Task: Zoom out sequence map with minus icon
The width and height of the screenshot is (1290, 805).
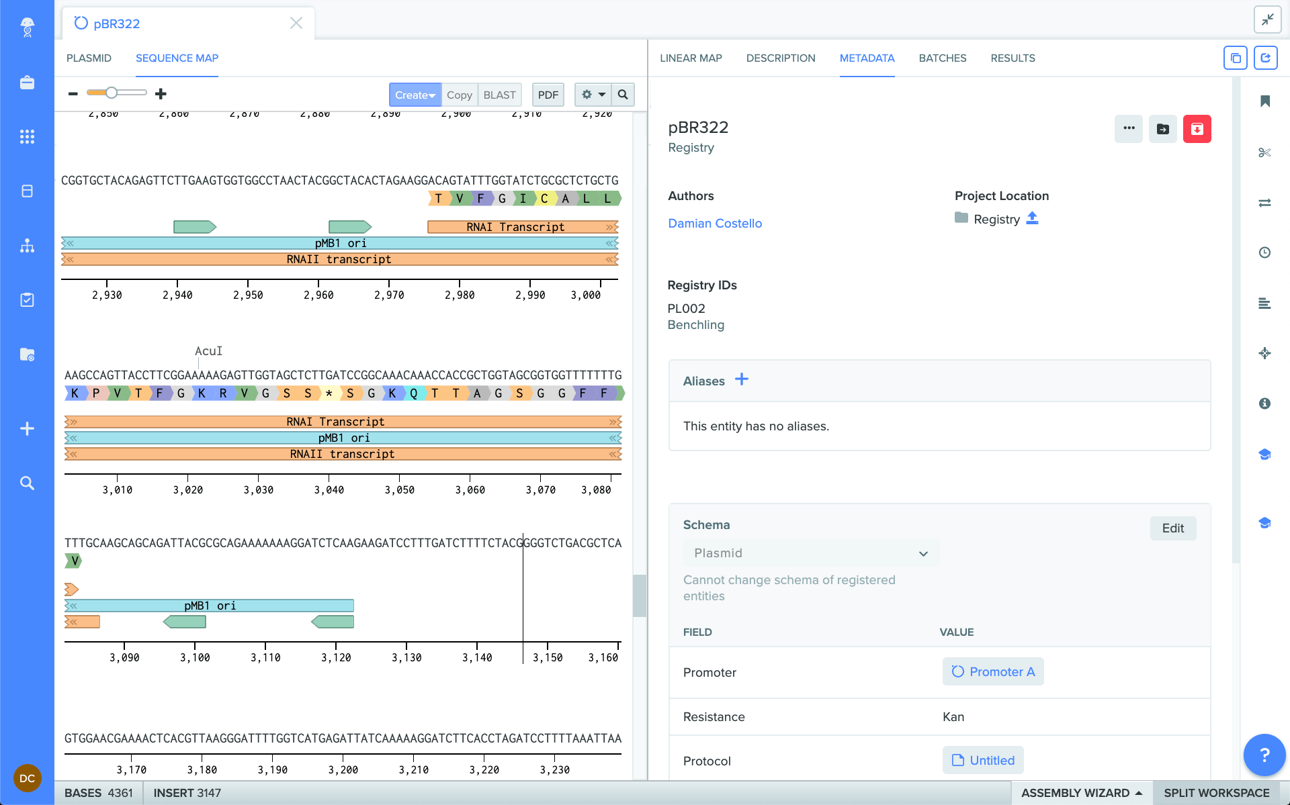Action: 73,94
